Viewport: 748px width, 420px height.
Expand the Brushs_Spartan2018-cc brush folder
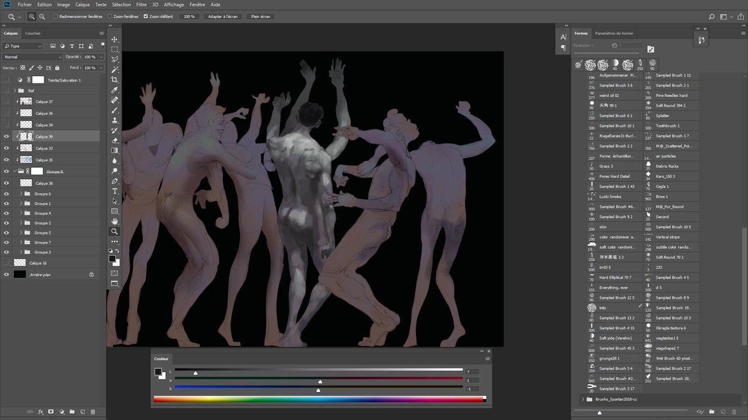click(583, 399)
